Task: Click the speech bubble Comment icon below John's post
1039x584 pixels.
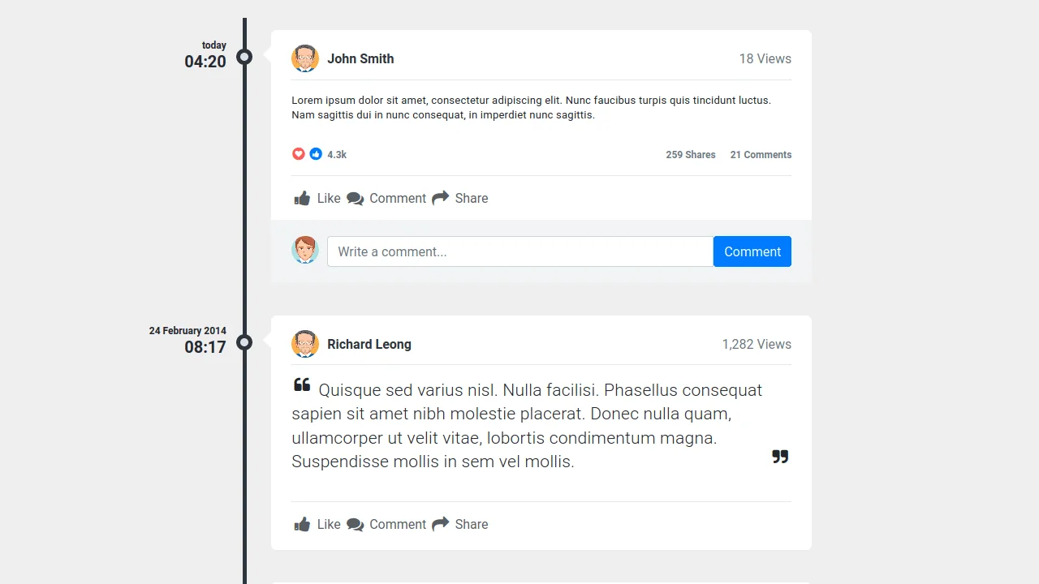Action: pyautogui.click(x=355, y=198)
